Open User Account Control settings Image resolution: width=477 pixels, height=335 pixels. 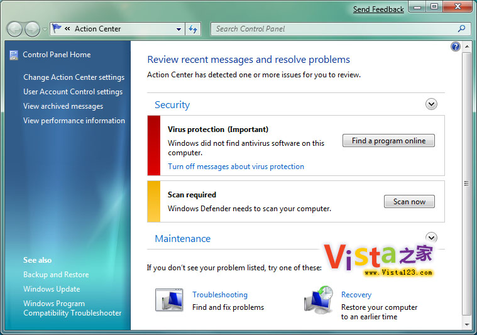(73, 92)
